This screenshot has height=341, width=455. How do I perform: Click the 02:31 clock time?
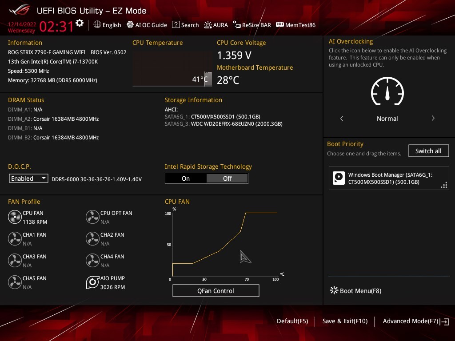click(x=56, y=26)
